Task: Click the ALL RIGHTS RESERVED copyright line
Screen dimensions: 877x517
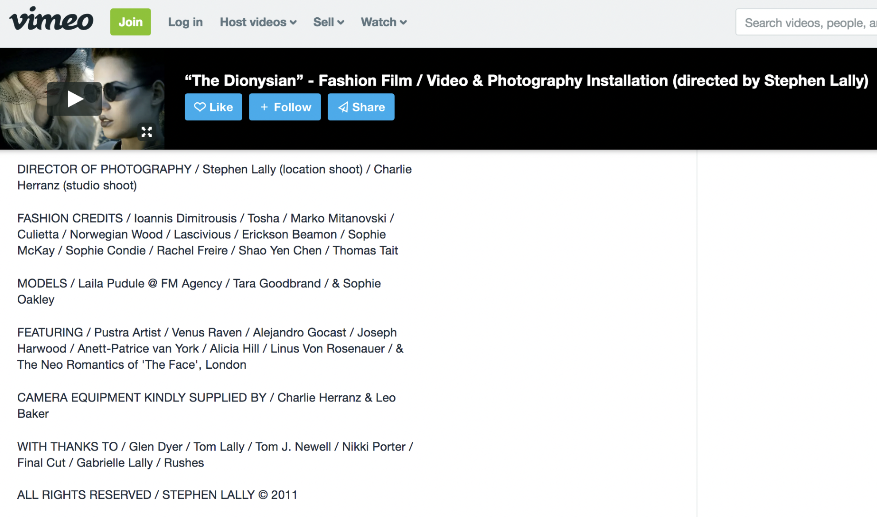Action: (157, 495)
